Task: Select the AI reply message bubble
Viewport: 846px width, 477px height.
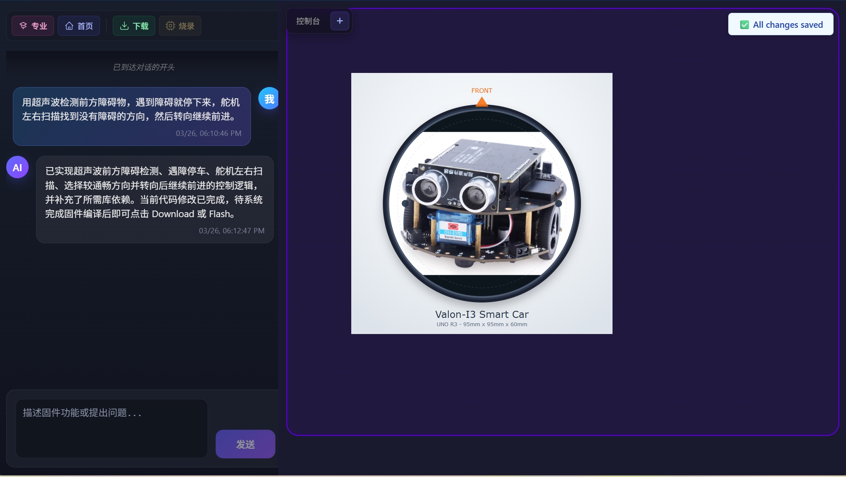Action: point(154,199)
